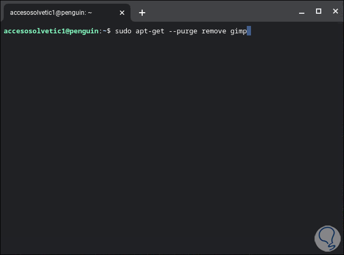344x255 pixels.
Task: Click the "penguin" hostname in the prompt
Action: pos(83,31)
